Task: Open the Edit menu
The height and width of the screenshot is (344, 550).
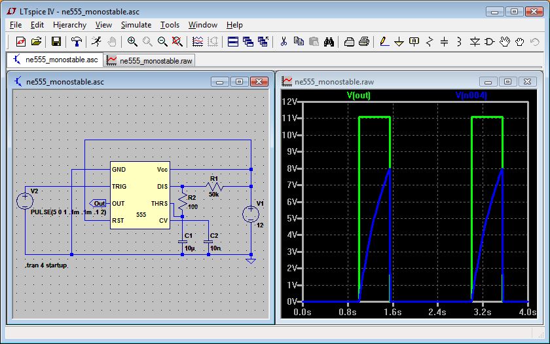Action: coord(37,25)
